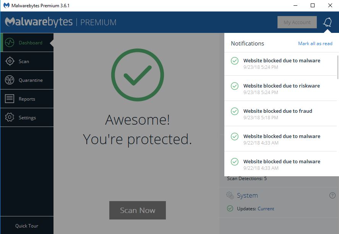Click the Quarantine radiation icon
The image size is (339, 234).
click(x=10, y=80)
